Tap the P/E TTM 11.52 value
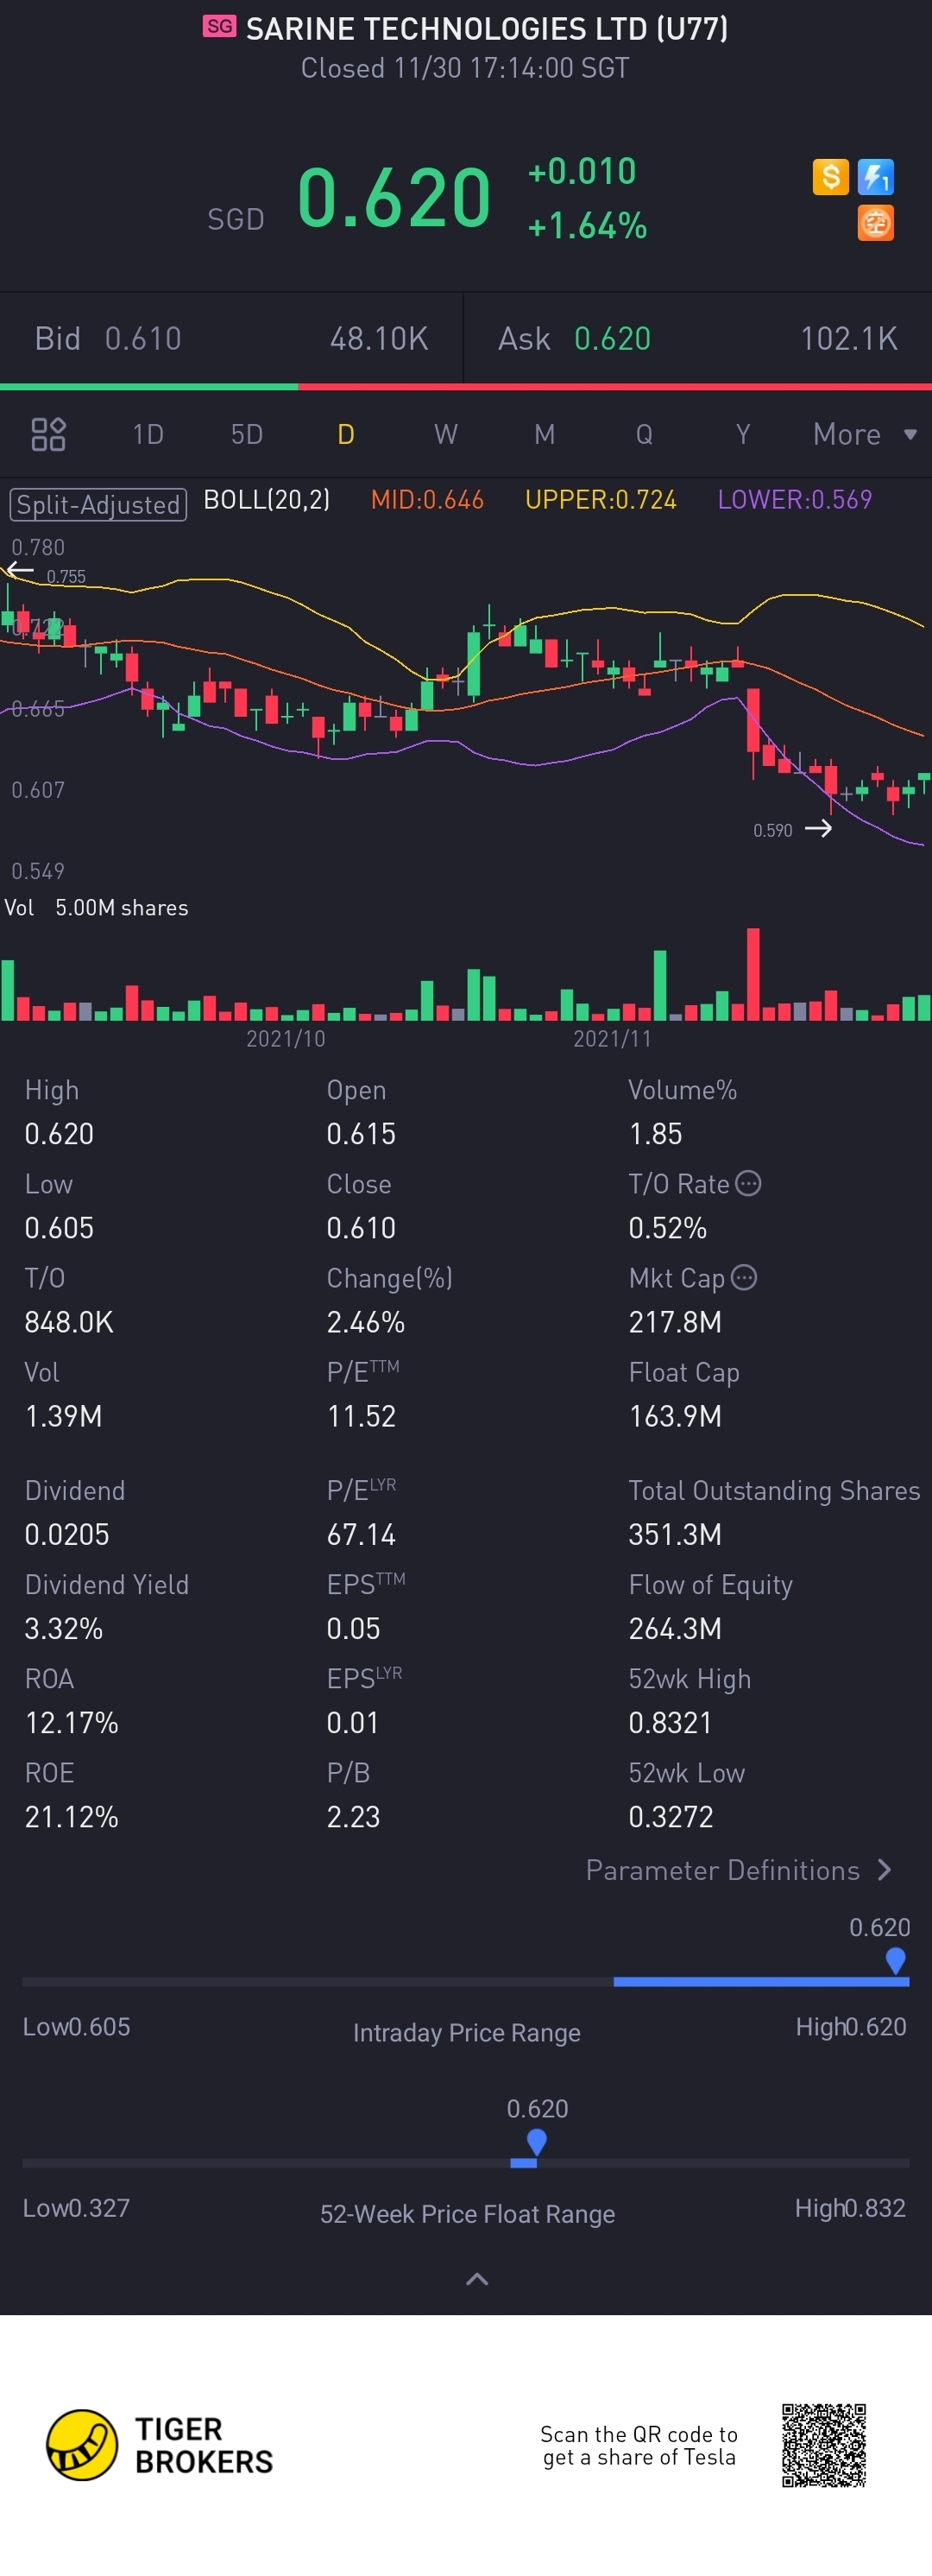The width and height of the screenshot is (932, 2576). pos(361,1416)
